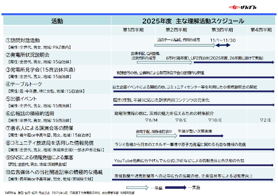This screenshot has height=196, width=278.
Task: Click the ▽6/M milestone marker
Action: pyautogui.click(x=151, y=120)
